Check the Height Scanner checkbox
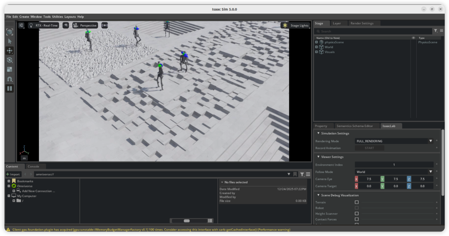 (357, 213)
